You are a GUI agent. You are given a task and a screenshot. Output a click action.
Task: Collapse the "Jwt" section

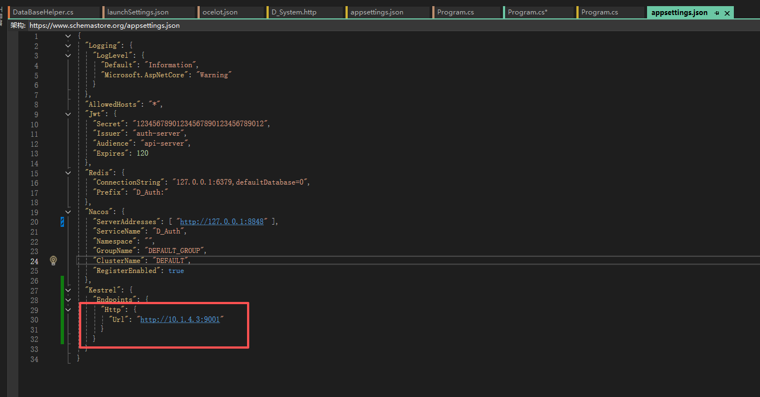click(68, 114)
